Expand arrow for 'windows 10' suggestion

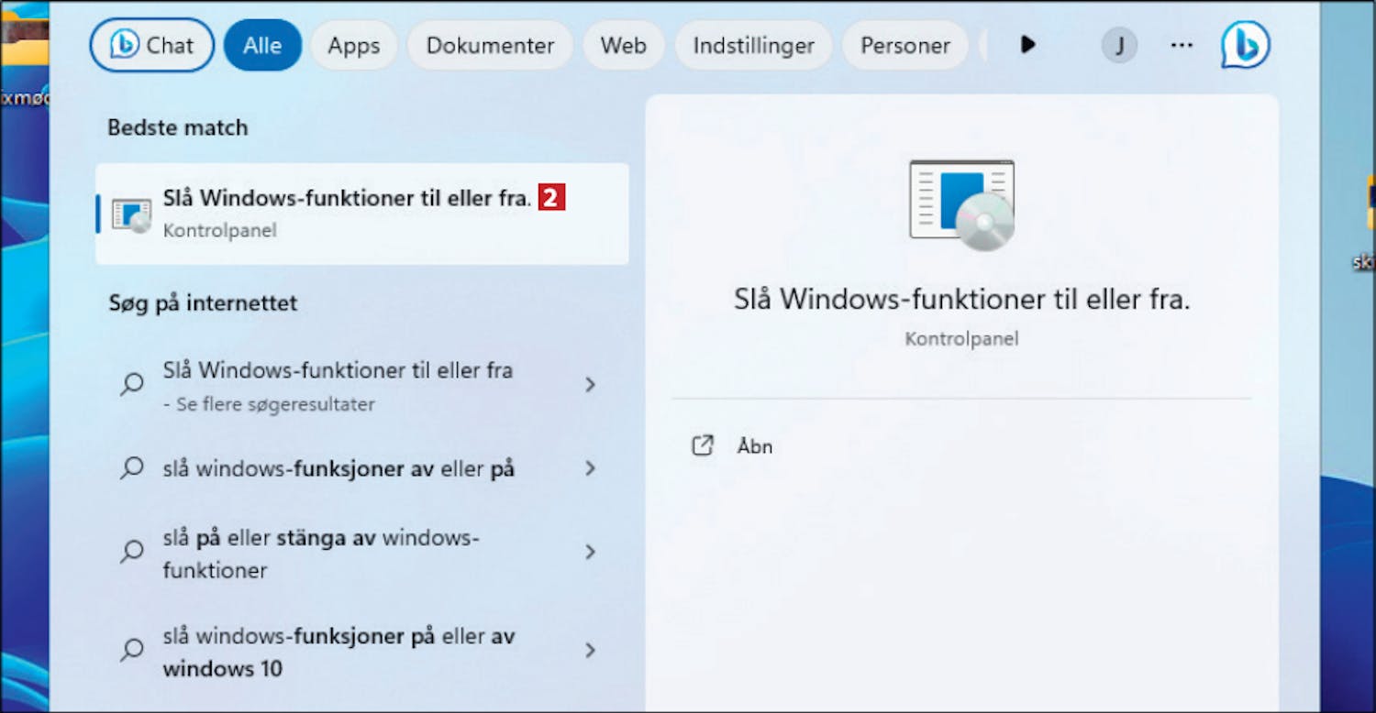coord(590,651)
